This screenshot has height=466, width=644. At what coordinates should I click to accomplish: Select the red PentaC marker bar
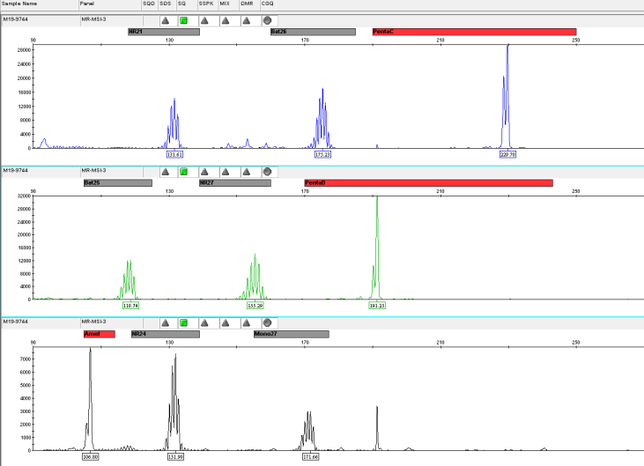pos(474,32)
